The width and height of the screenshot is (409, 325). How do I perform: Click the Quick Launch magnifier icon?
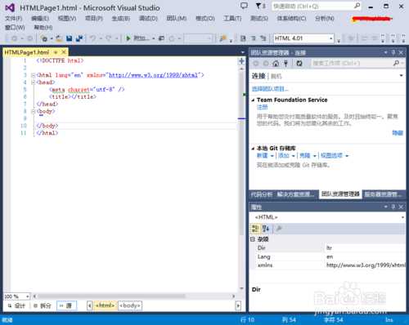[357, 6]
